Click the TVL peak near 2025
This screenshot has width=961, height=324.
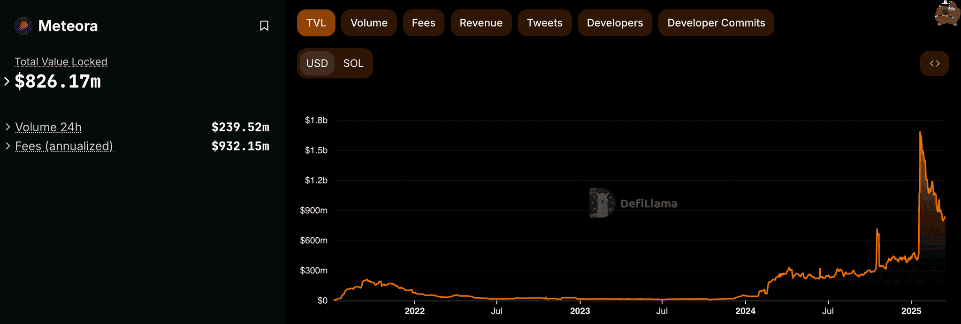click(920, 133)
